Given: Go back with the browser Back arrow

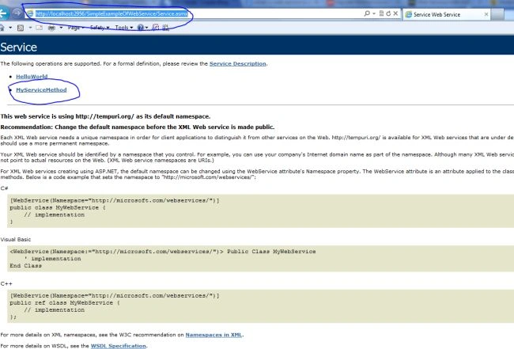Looking at the screenshot, I should [x=3, y=13].
